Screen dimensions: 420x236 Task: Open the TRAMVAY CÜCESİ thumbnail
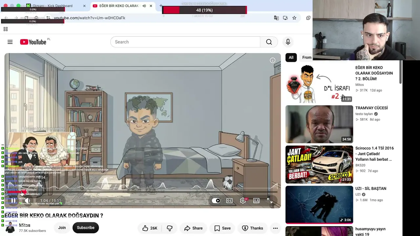click(x=319, y=124)
